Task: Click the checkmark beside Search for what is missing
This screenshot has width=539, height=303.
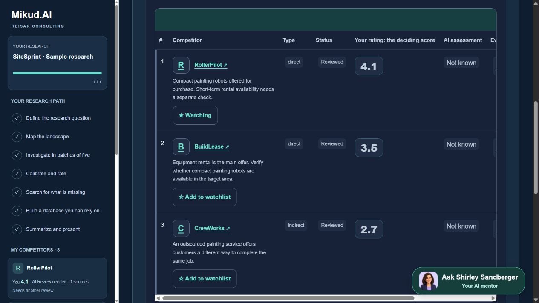Action: [17, 192]
